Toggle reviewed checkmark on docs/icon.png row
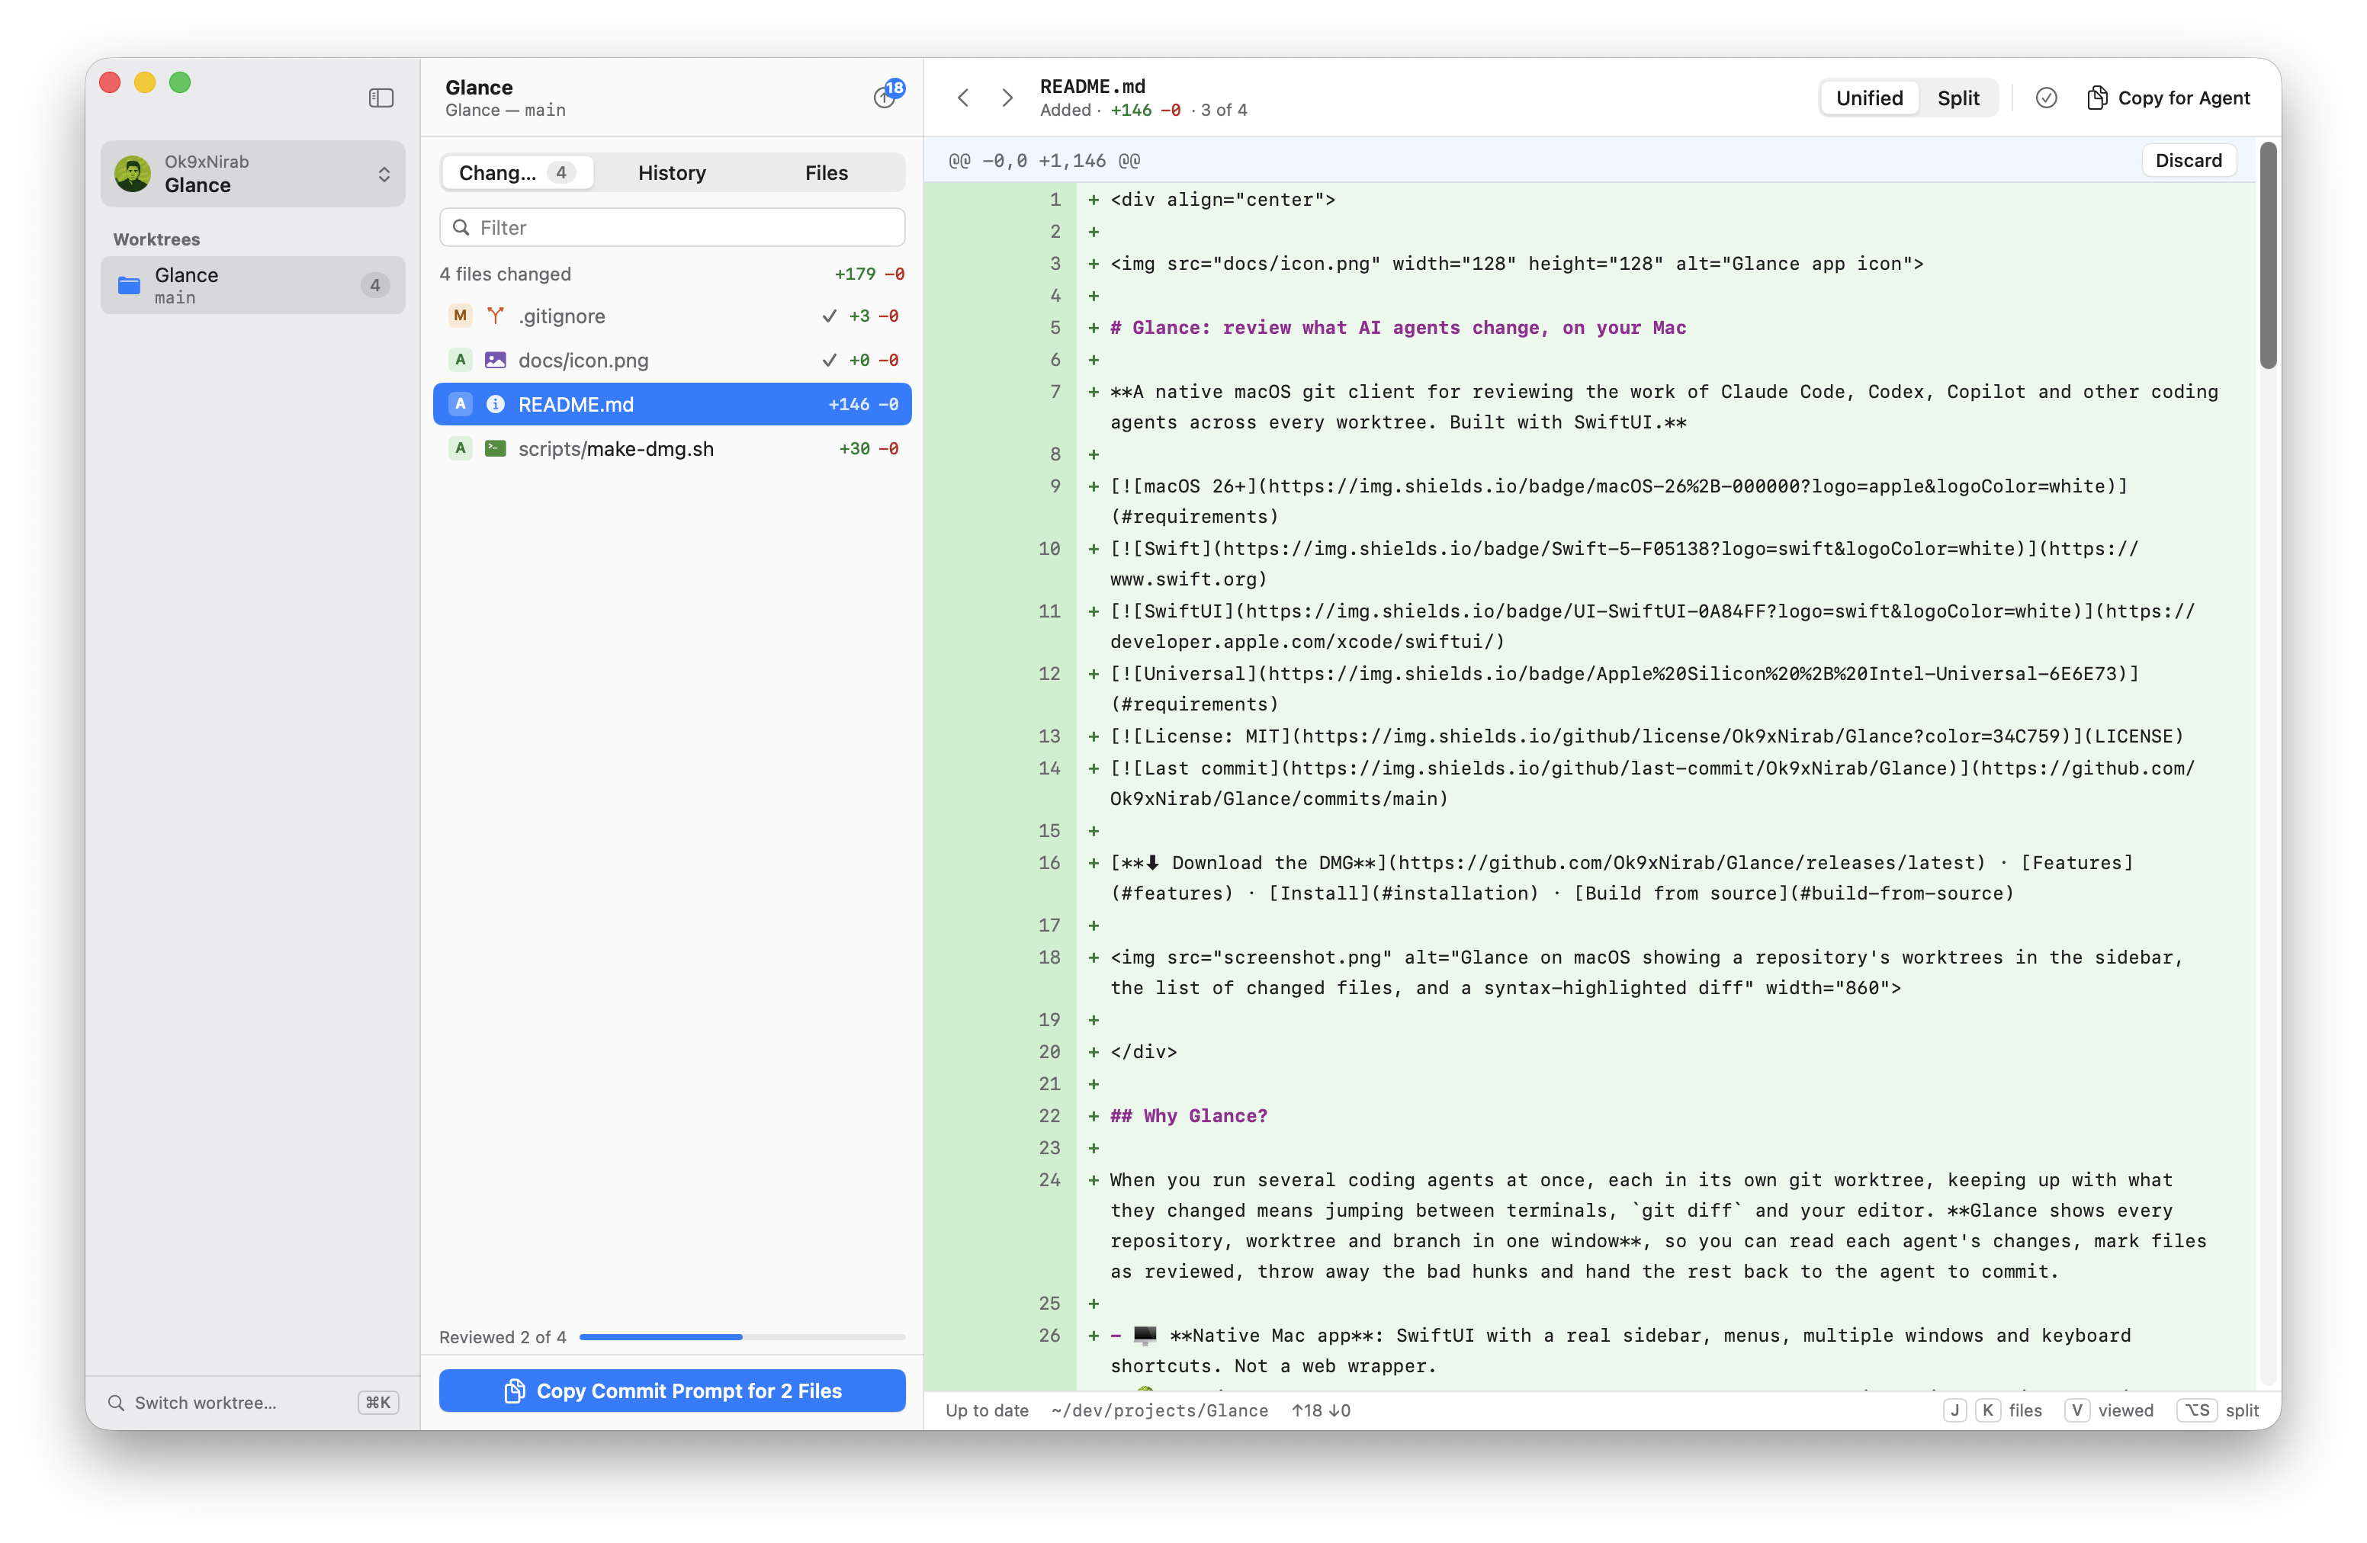Viewport: 2367px width, 1543px height. click(828, 360)
